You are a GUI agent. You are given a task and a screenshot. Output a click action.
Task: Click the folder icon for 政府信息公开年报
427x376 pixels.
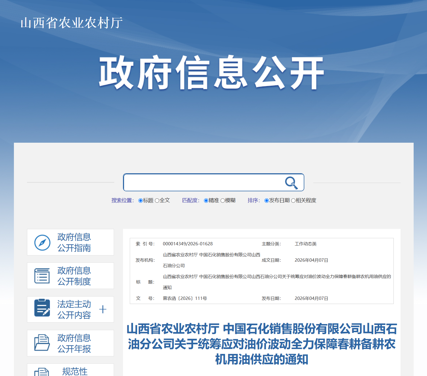[42, 343]
